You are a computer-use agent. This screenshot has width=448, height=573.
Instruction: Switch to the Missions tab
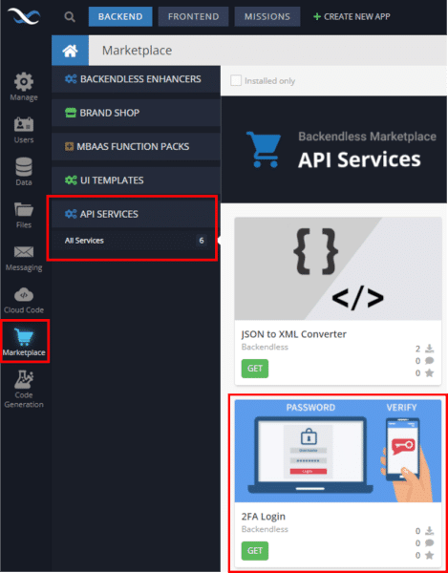coord(267,17)
